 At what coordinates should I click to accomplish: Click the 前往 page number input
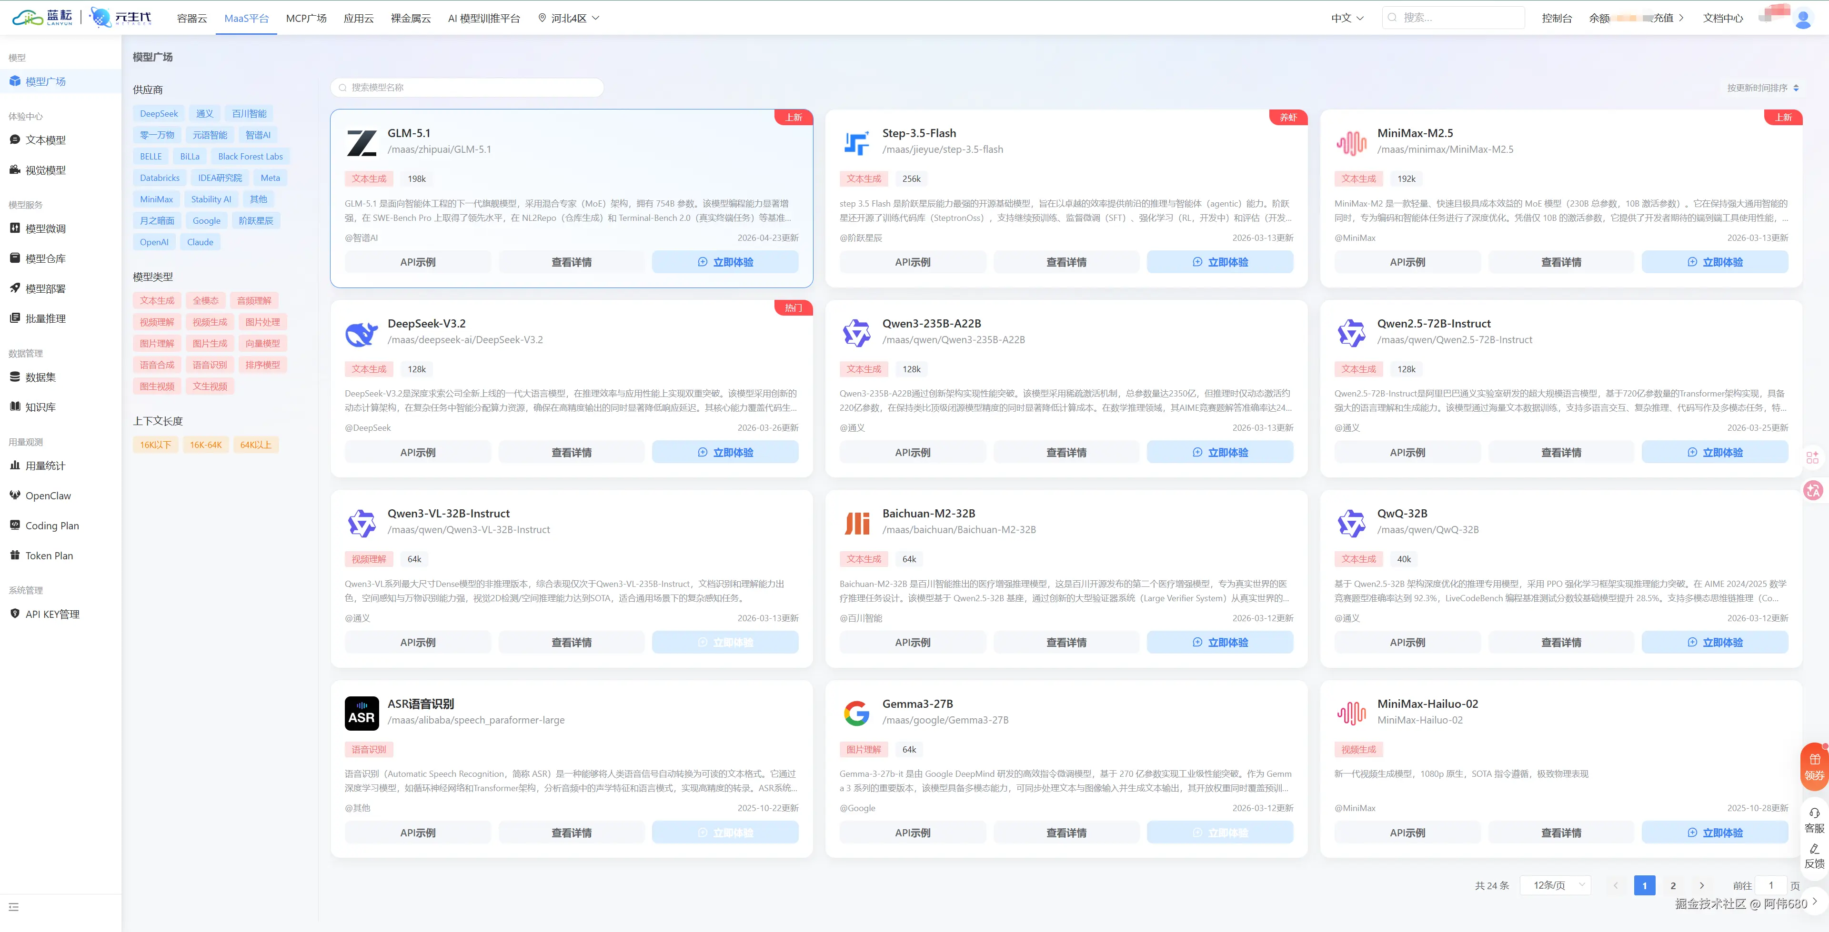(1771, 885)
